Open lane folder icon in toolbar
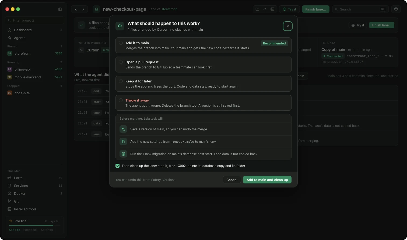 pos(257,9)
